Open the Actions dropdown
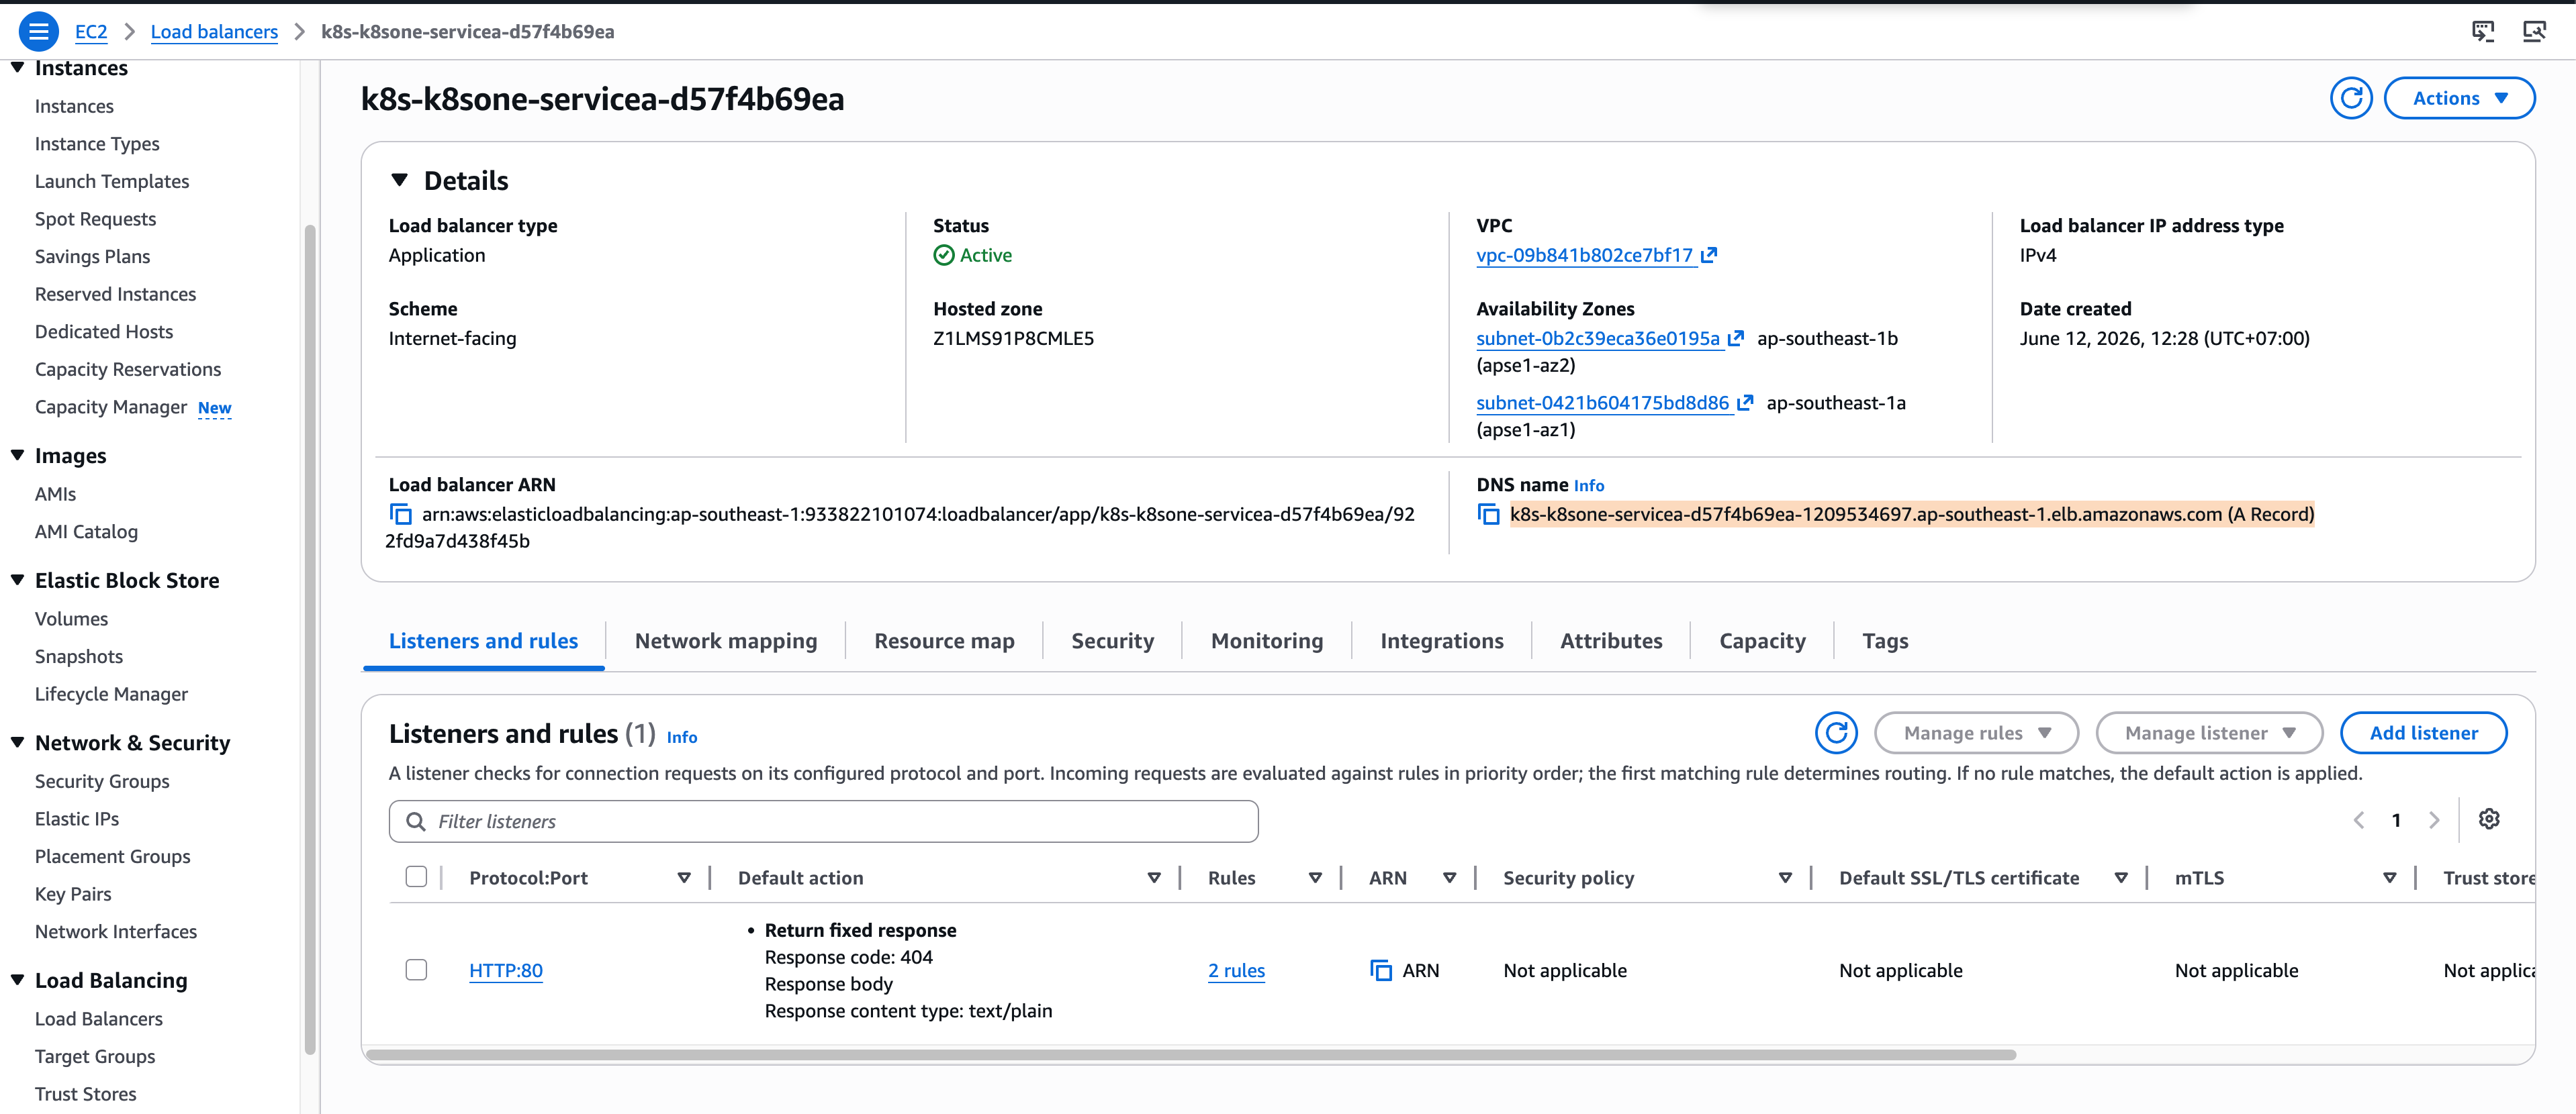 tap(2459, 98)
